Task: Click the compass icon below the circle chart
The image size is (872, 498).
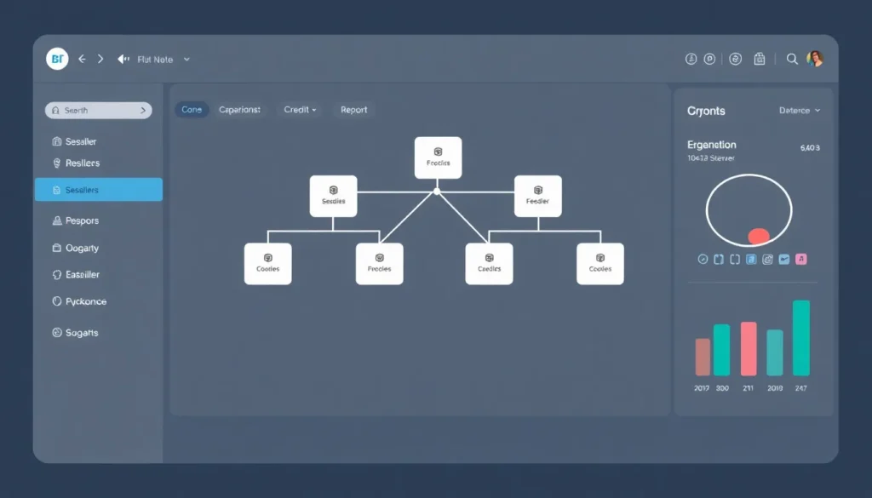Action: click(703, 259)
